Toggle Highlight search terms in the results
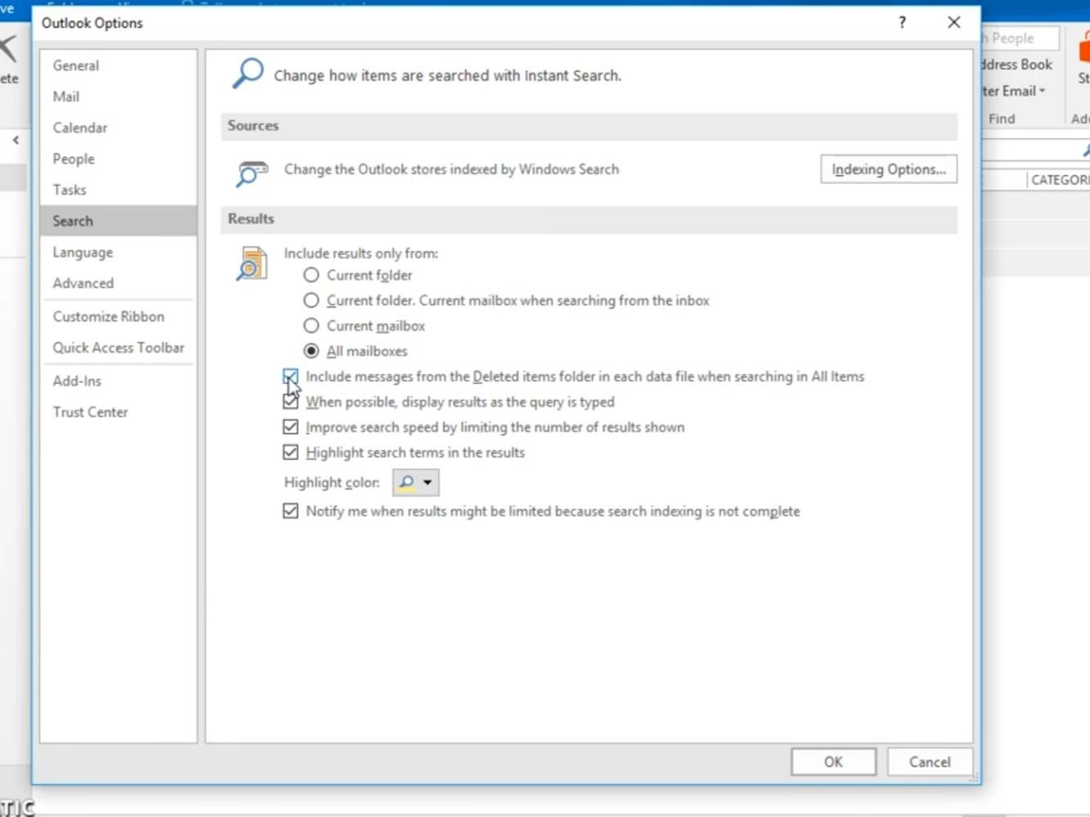Viewport: 1090px width, 817px height. point(291,453)
